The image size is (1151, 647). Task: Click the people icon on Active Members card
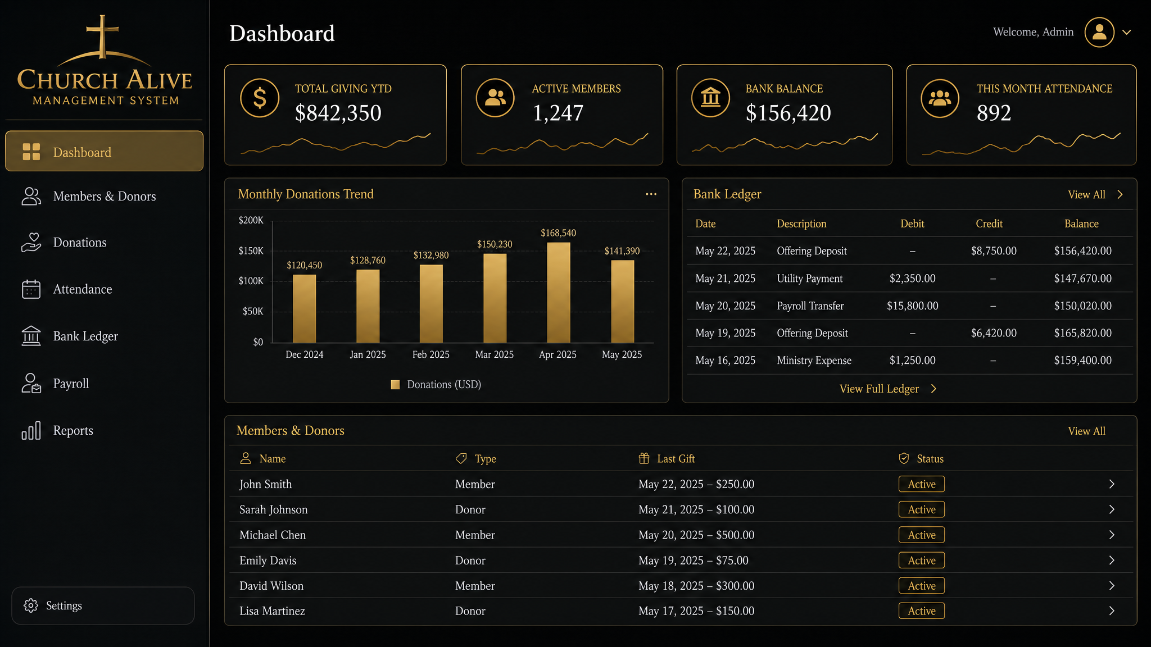495,98
